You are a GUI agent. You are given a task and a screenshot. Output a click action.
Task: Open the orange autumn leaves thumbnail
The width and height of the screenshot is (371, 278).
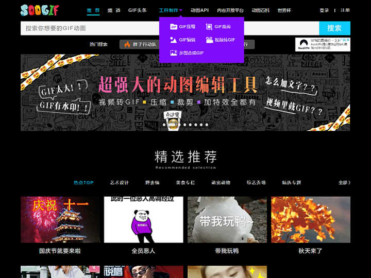click(x=311, y=220)
